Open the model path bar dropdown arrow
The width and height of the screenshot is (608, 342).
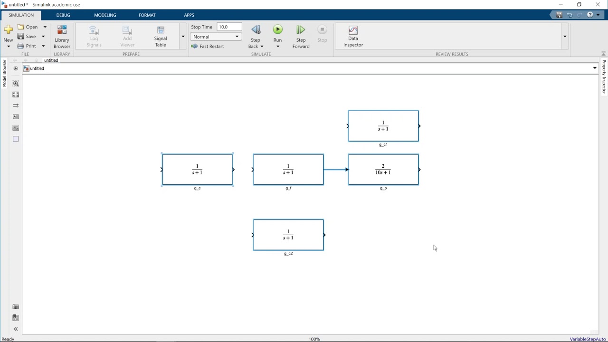(x=595, y=68)
